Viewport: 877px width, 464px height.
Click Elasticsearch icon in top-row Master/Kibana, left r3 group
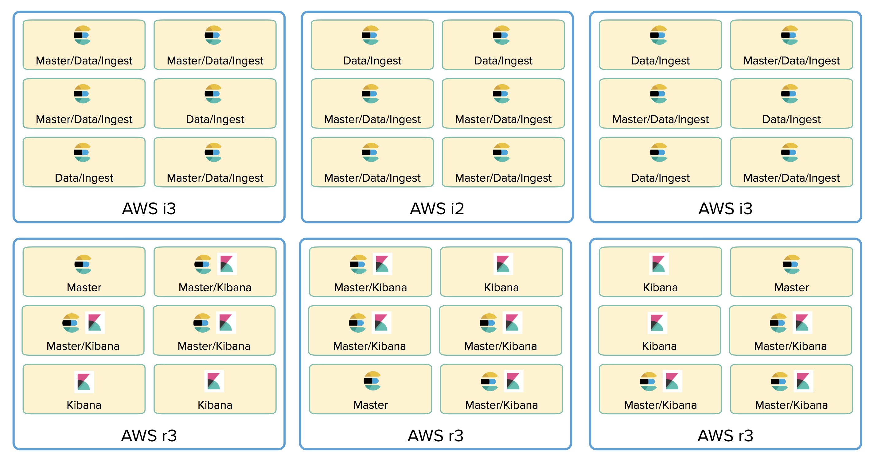click(203, 264)
